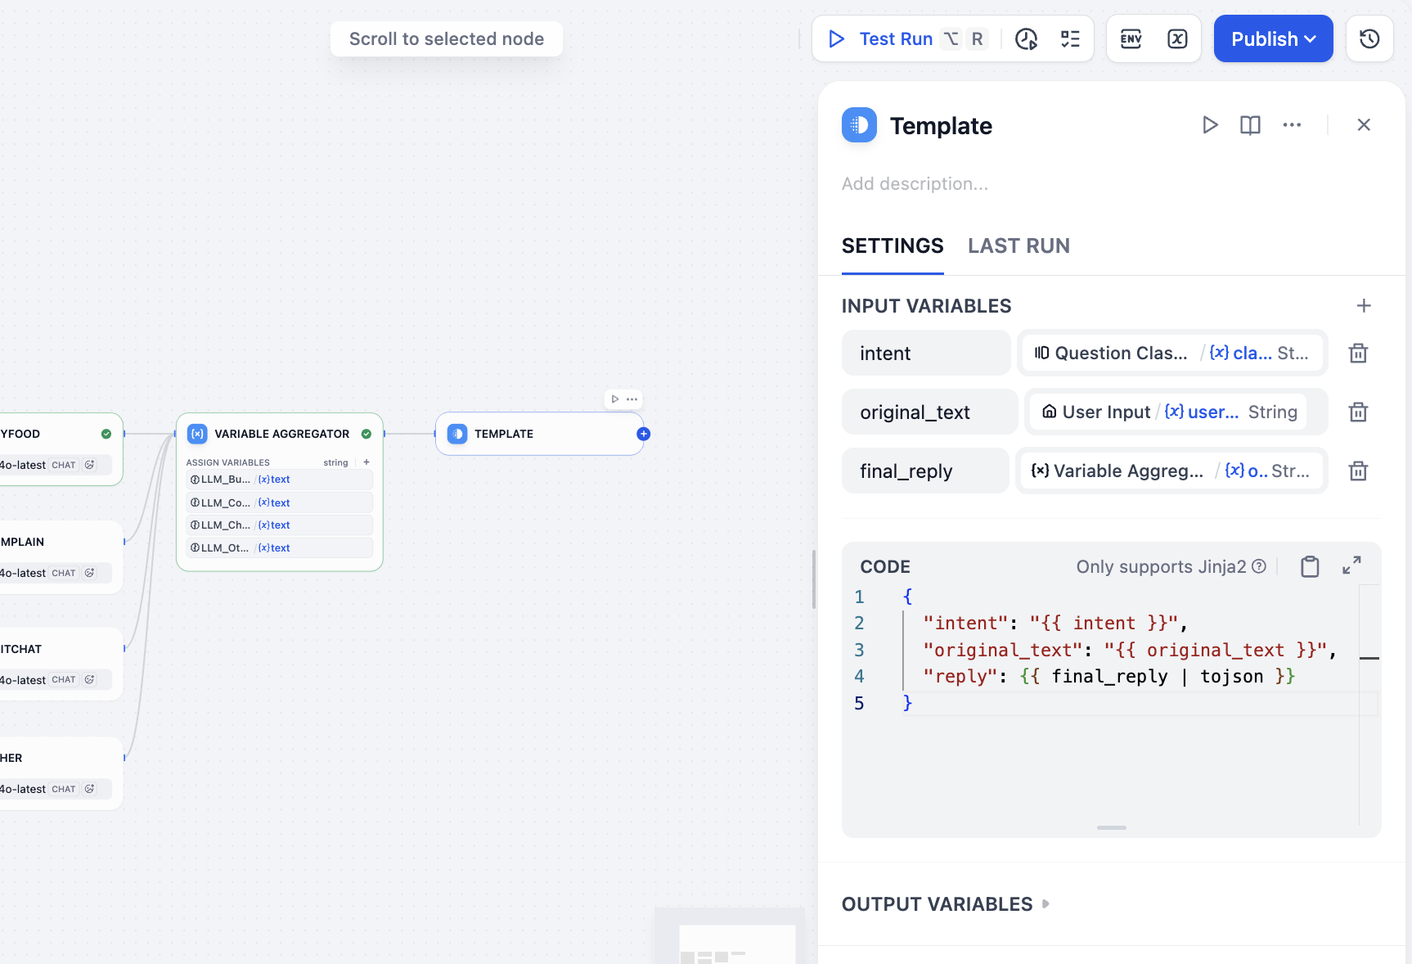This screenshot has width=1412, height=964.
Task: Copy the Jinja2 code to clipboard
Action: coord(1310,566)
